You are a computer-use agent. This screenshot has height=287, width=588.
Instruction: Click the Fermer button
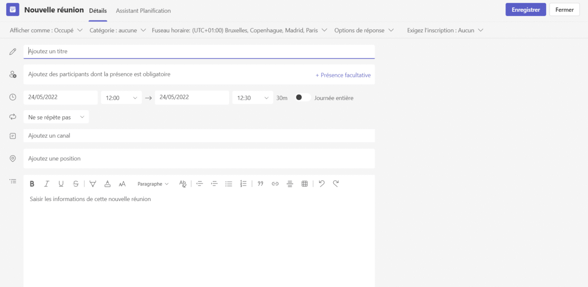(564, 9)
